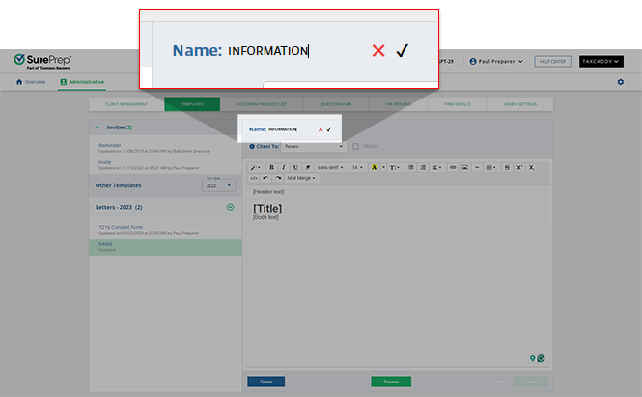Screen dimensions: 642x397
Task: Click the Other Templates heading
Action: (119, 185)
